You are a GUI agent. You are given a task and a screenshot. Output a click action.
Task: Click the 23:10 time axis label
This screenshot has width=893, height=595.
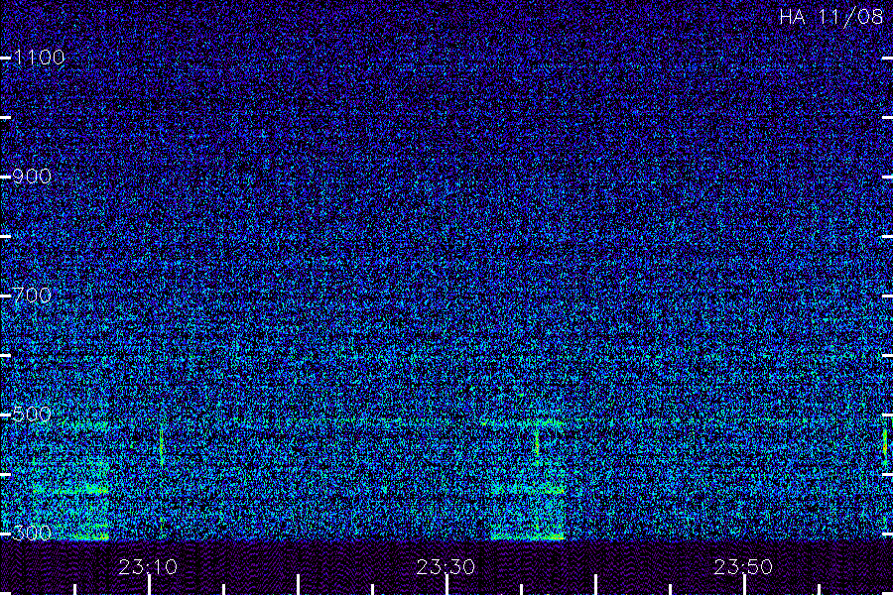tap(148, 566)
